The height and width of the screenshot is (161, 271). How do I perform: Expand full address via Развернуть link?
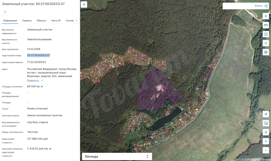click(33, 80)
